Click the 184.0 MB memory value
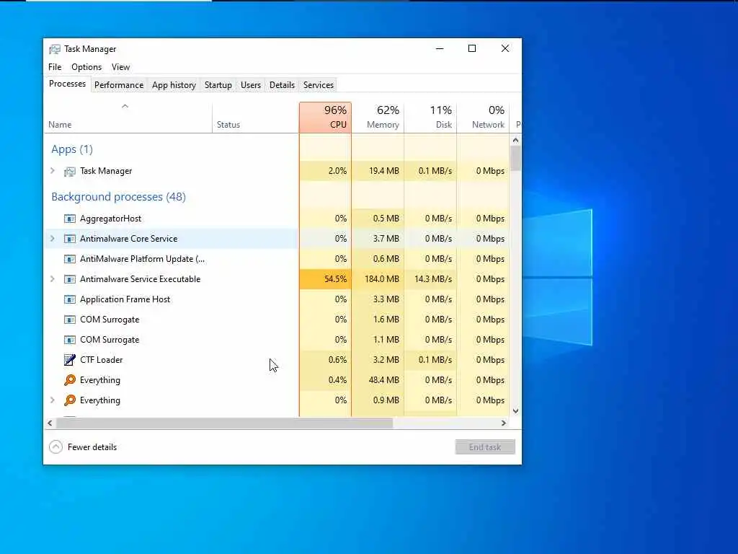 (382, 279)
